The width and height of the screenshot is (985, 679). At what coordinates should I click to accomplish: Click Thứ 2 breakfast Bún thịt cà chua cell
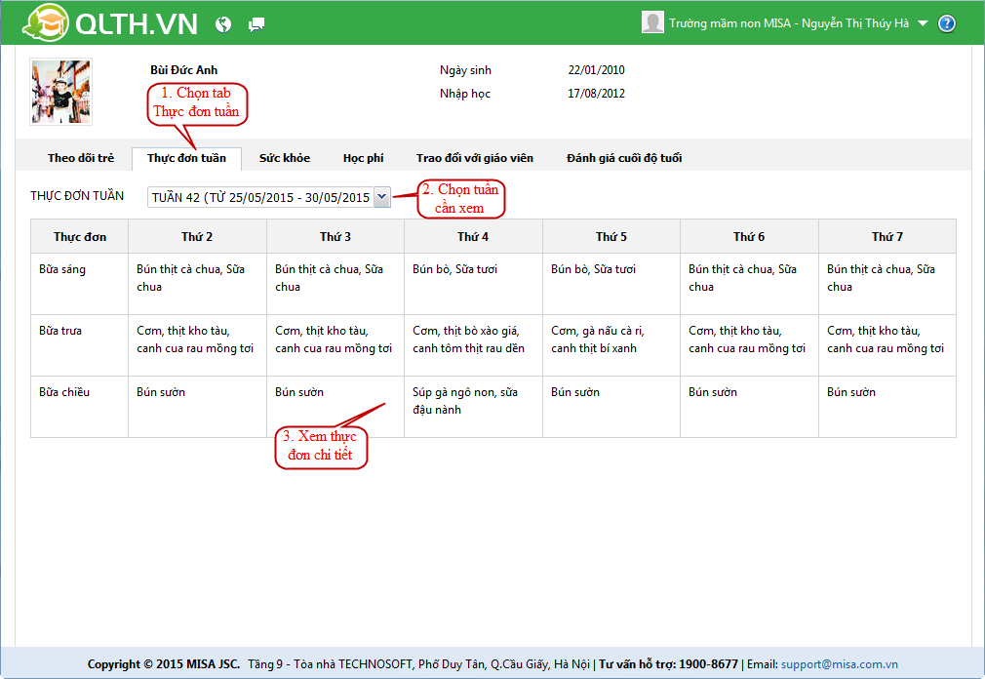[x=197, y=284]
